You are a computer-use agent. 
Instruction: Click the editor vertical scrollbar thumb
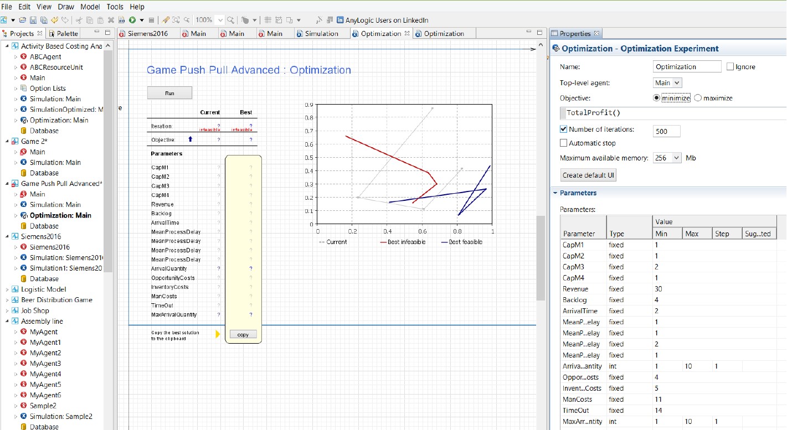541,257
